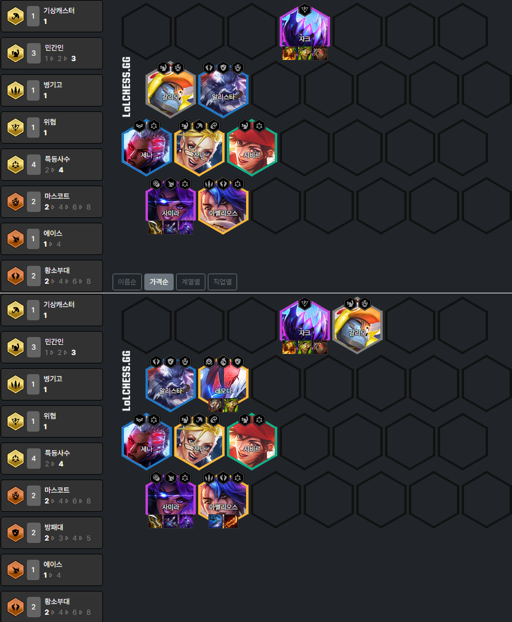Click the 시비르 champion on the upper board
512x622 pixels.
(x=252, y=147)
